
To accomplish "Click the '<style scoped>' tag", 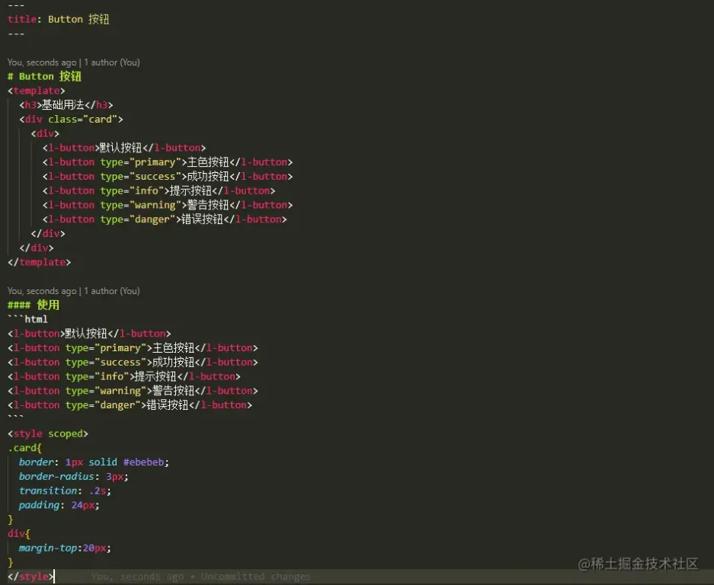I will point(48,433).
